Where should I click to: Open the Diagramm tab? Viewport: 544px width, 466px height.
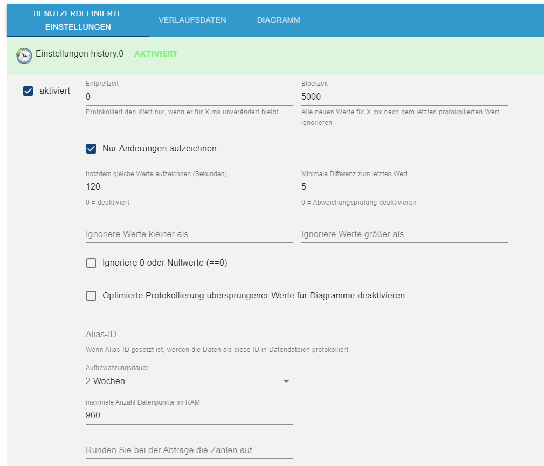pyautogui.click(x=278, y=20)
